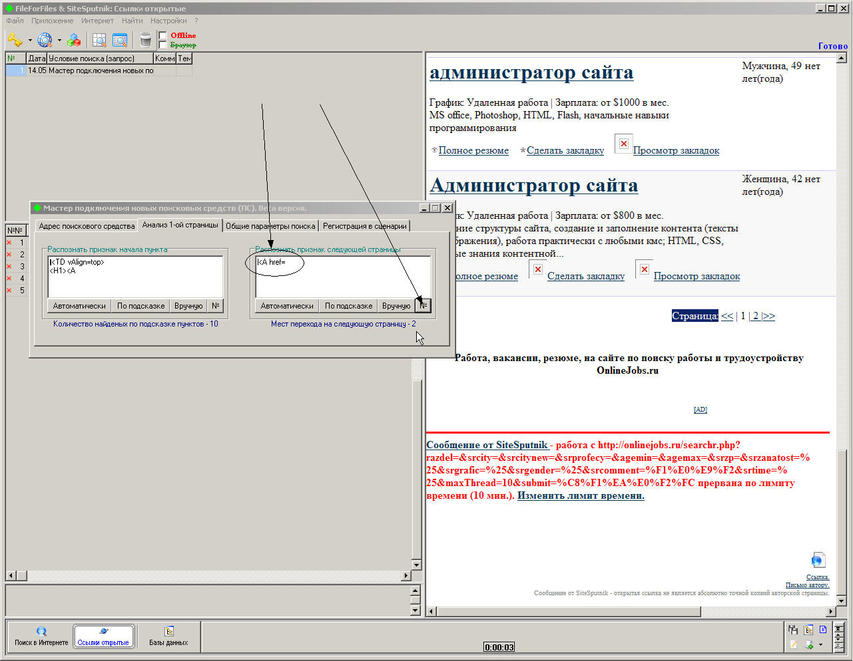Click the notepad with pencil icon
This screenshot has width=853, height=661.
793,644
